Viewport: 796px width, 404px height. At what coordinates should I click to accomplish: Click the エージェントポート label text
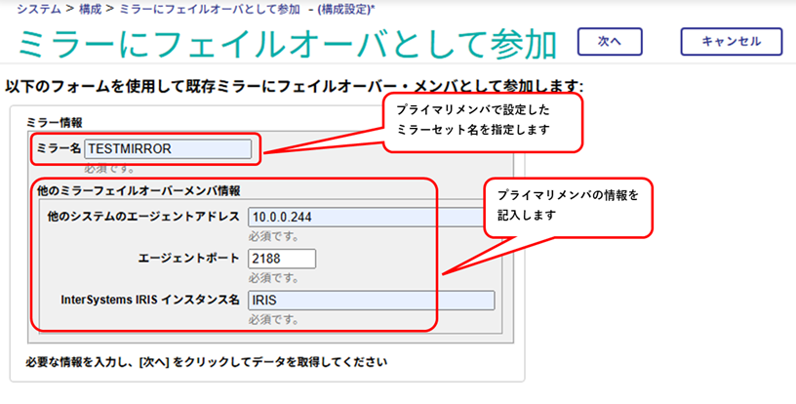pyautogui.click(x=188, y=259)
